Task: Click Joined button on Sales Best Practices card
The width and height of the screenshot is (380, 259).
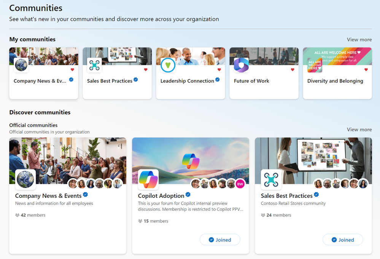Action: 343,240
